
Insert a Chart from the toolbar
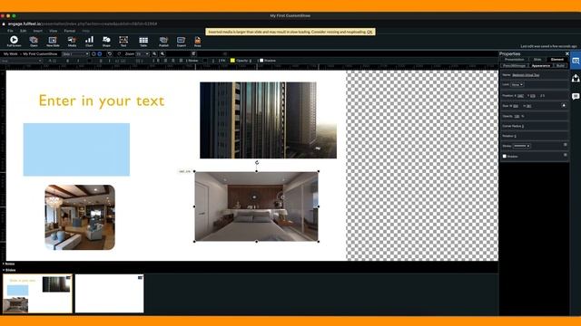click(89, 41)
